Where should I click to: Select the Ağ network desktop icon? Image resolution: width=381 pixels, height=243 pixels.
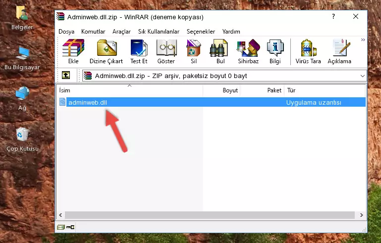pyautogui.click(x=22, y=93)
